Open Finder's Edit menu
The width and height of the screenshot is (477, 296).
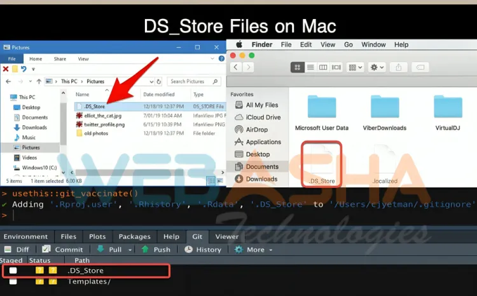tap(306, 44)
